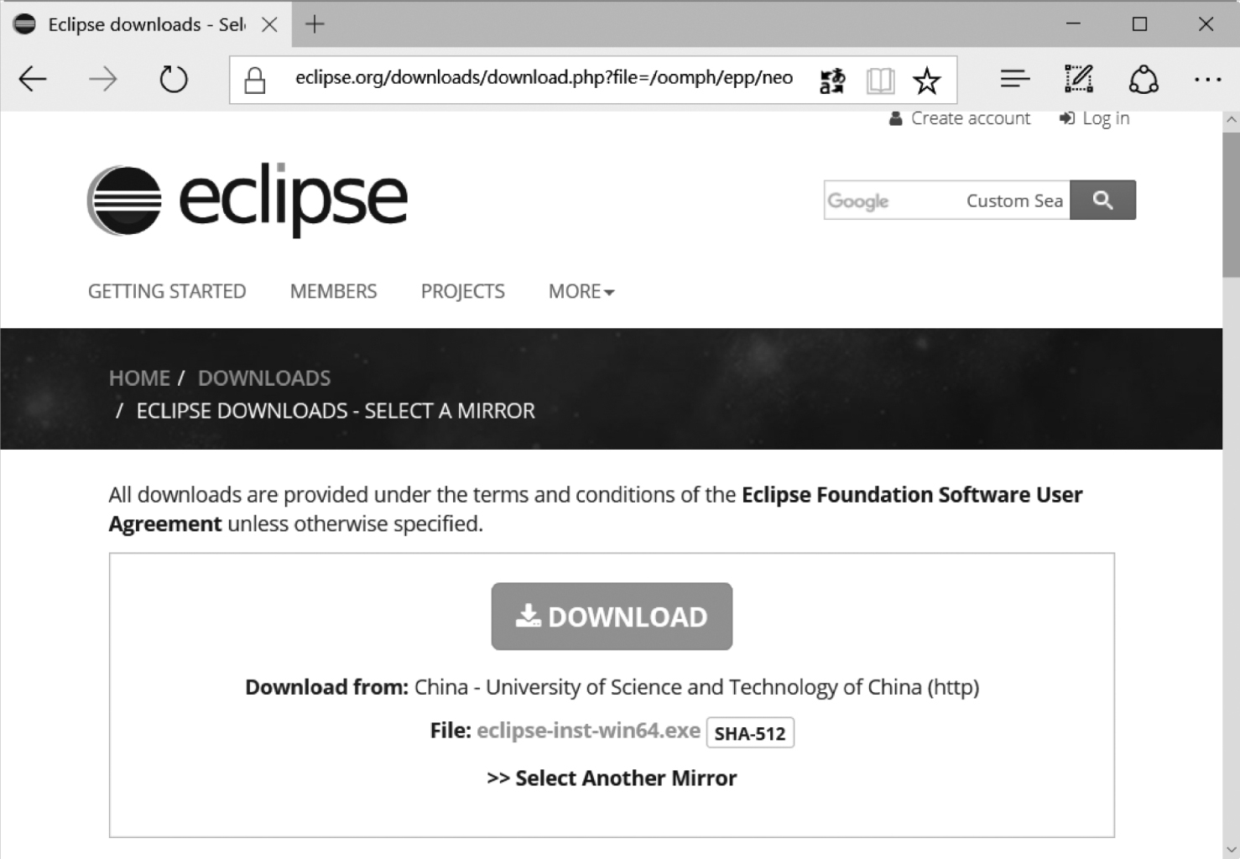
Task: Click the browser back arrow
Action: 33,80
